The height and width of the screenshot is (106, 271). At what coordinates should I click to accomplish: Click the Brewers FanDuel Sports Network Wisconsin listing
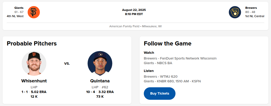180,58
